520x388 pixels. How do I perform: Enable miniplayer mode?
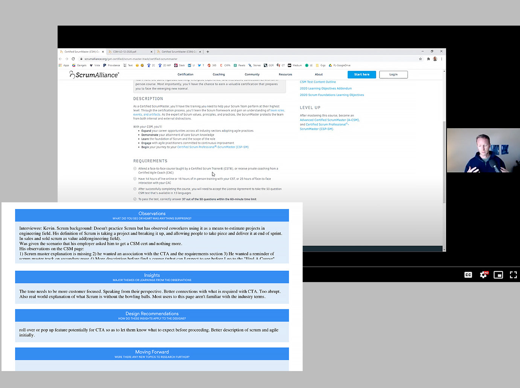pyautogui.click(x=498, y=275)
